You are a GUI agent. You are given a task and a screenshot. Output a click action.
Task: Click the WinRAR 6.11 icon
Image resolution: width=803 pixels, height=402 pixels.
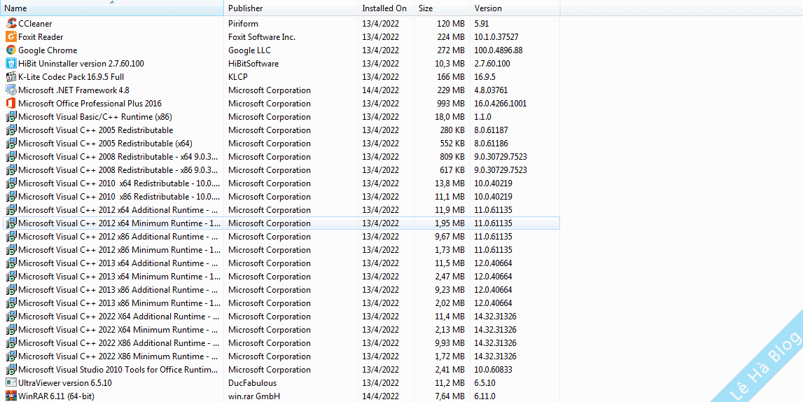(x=11, y=396)
